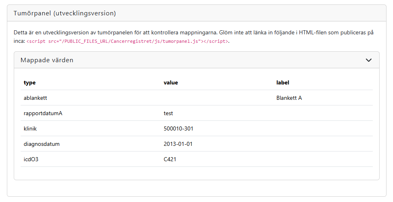The width and height of the screenshot is (393, 202).
Task: Click the icdO3 value C421
Action: tap(170, 160)
